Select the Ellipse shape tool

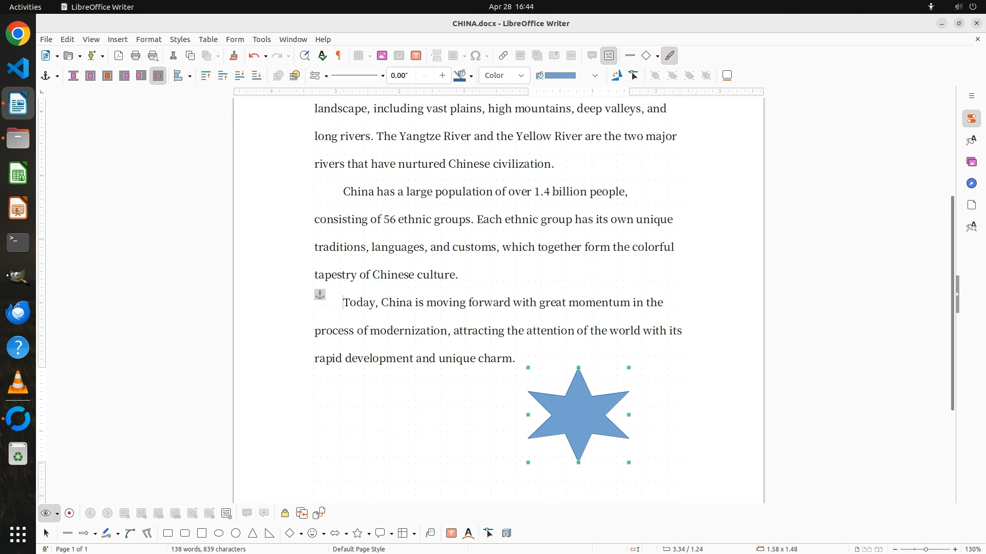coord(219,533)
